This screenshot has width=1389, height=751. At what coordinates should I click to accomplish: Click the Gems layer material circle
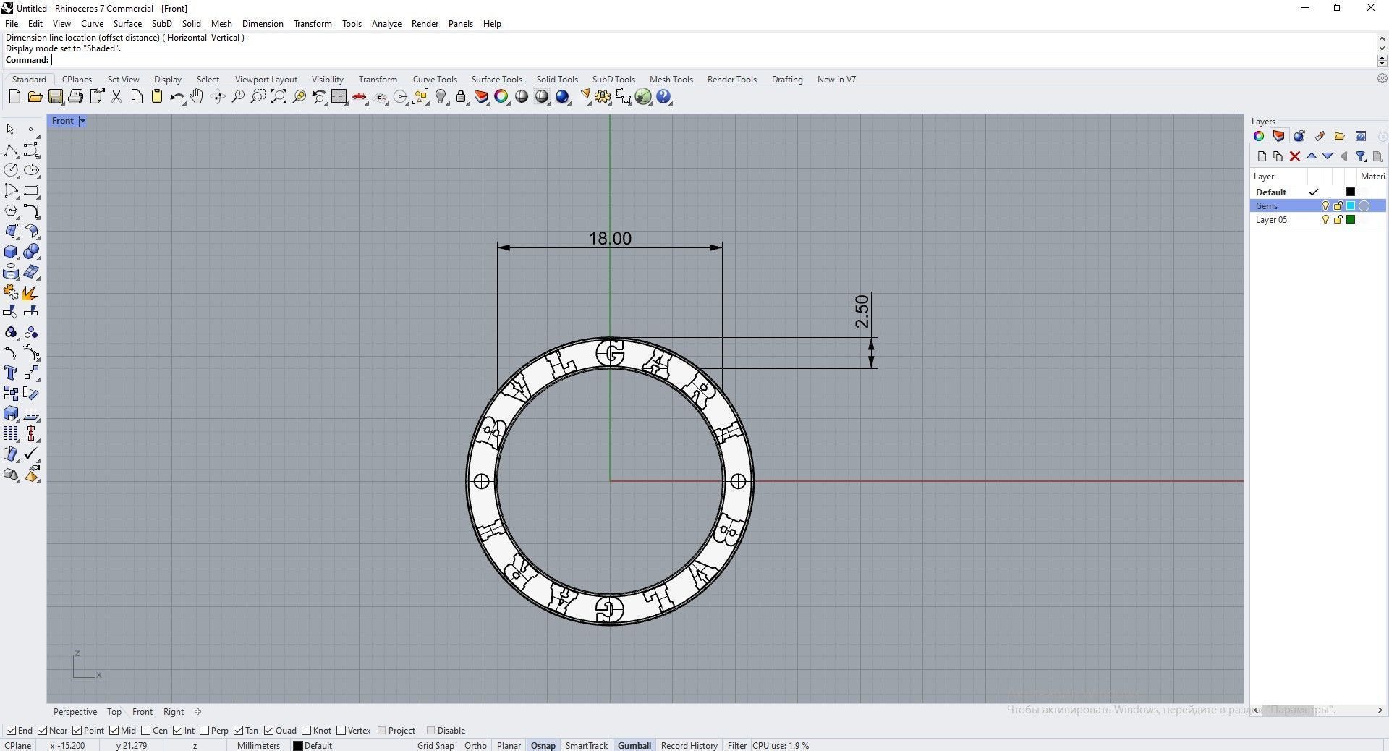point(1364,206)
